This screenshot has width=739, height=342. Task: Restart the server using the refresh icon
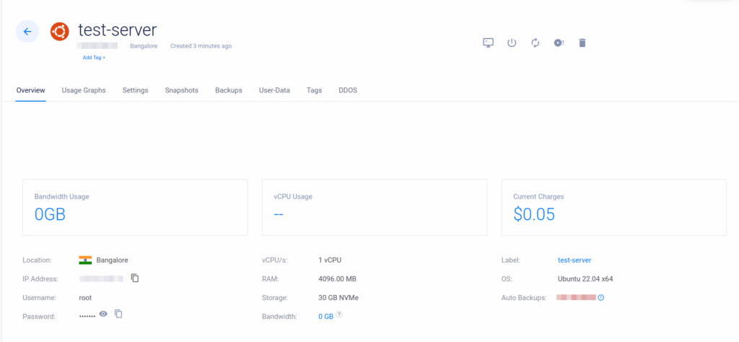535,43
